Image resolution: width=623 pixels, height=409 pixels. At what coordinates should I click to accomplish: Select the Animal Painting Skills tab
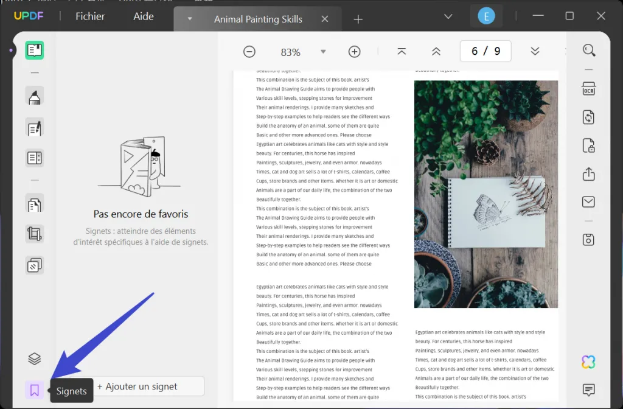258,19
